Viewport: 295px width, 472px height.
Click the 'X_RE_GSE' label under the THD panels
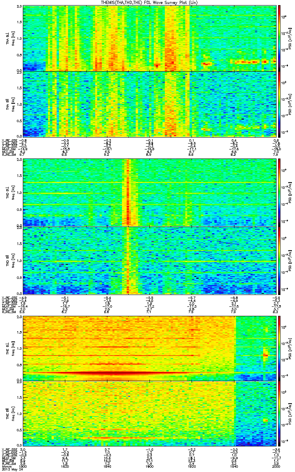click(9, 297)
